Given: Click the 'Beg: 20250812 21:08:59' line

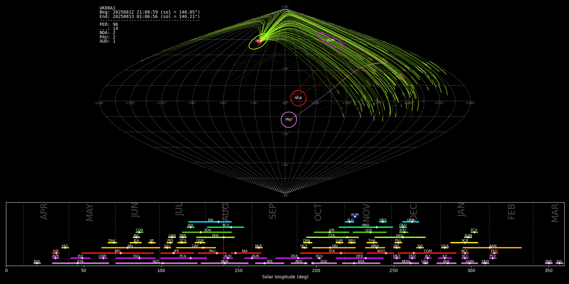Looking at the screenshot, I should (150, 12).
